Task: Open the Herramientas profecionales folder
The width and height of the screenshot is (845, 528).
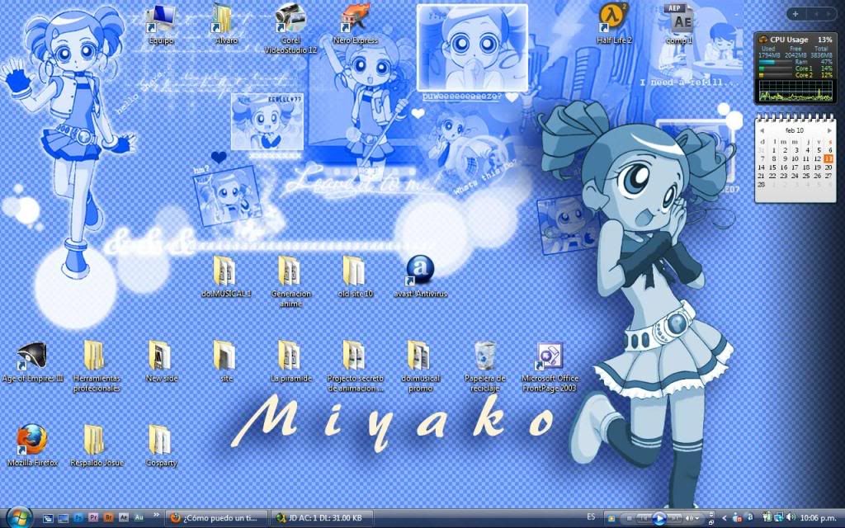Action: tap(97, 366)
